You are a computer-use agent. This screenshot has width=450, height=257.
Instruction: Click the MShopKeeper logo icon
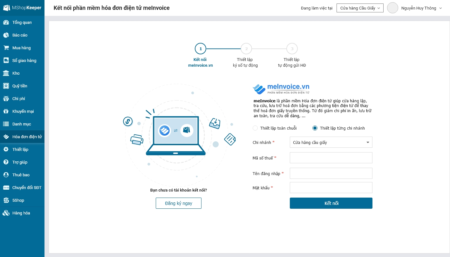(6, 8)
